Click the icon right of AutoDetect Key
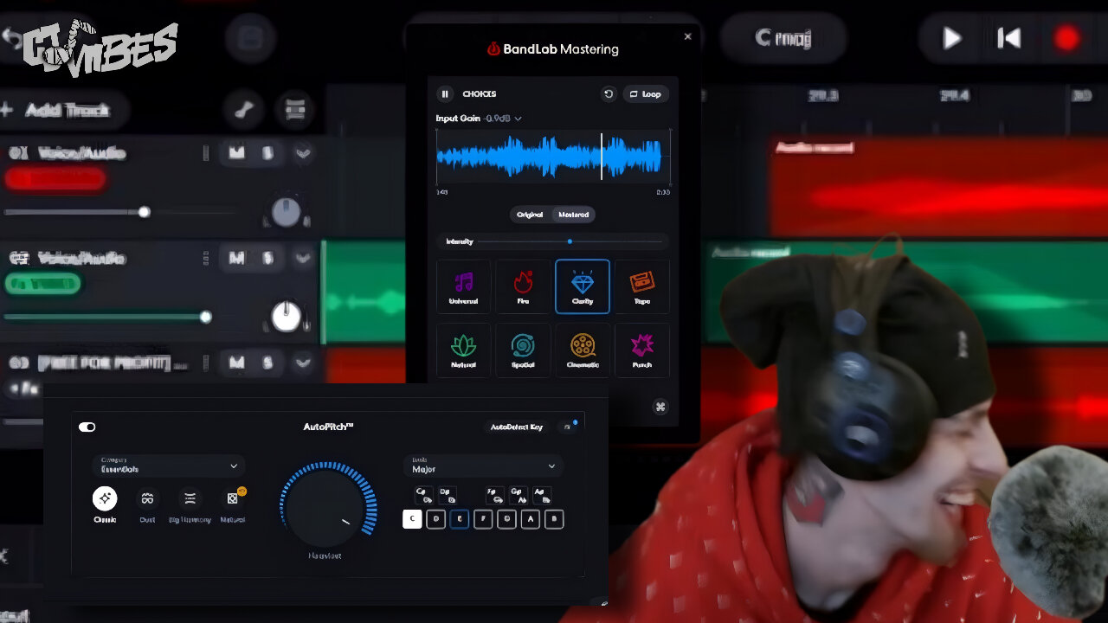The height and width of the screenshot is (623, 1108). (568, 427)
